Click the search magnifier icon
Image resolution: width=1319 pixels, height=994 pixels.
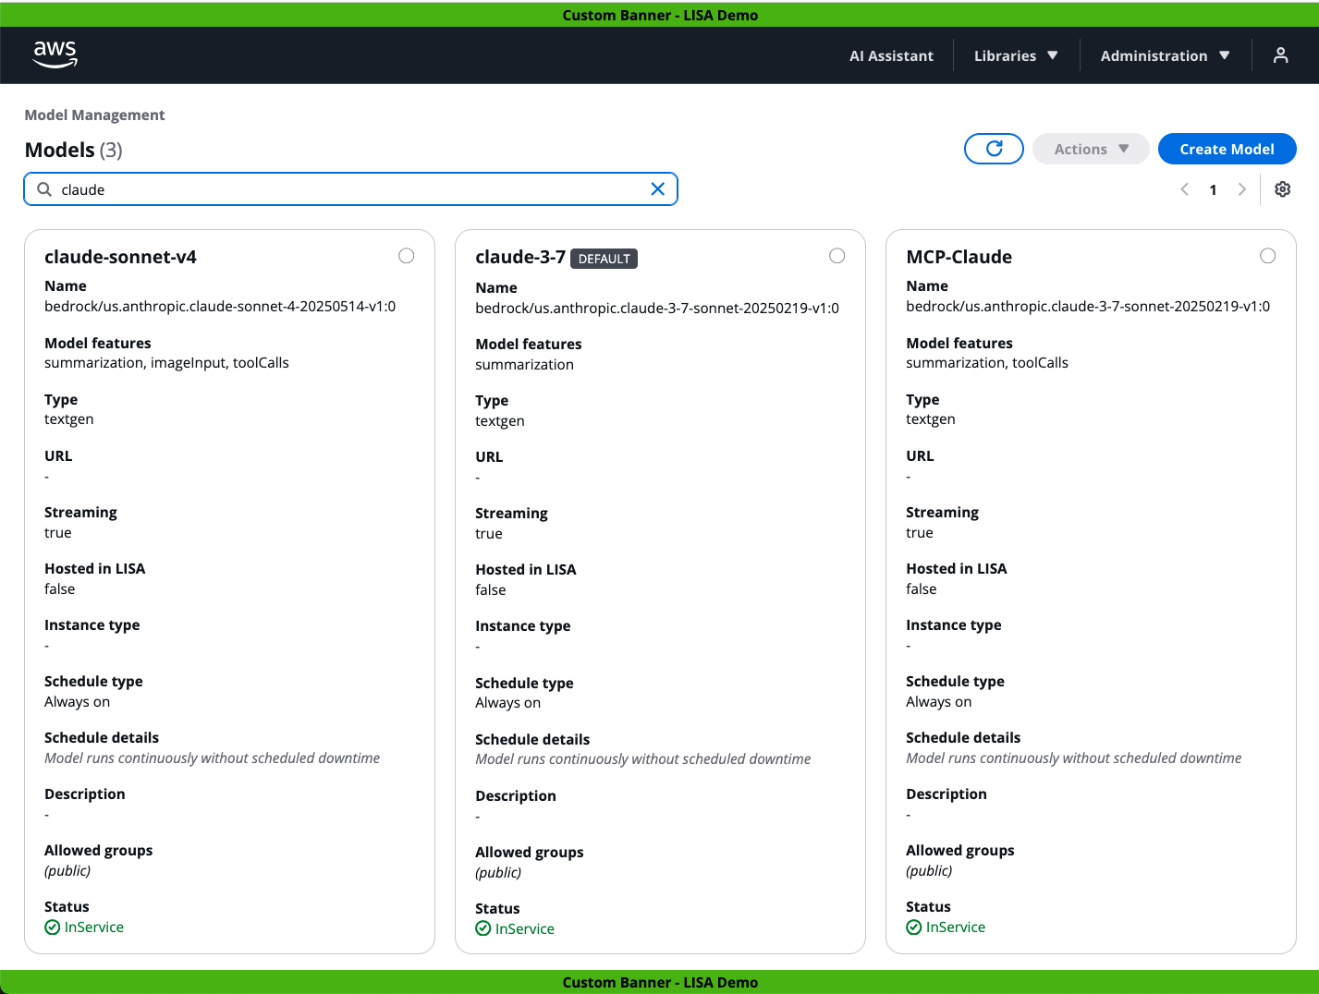tap(44, 189)
